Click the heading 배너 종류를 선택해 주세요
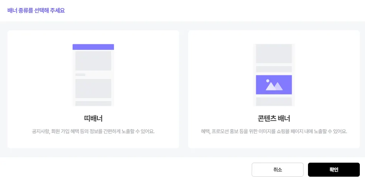The width and height of the screenshot is (365, 180). pyautogui.click(x=36, y=10)
